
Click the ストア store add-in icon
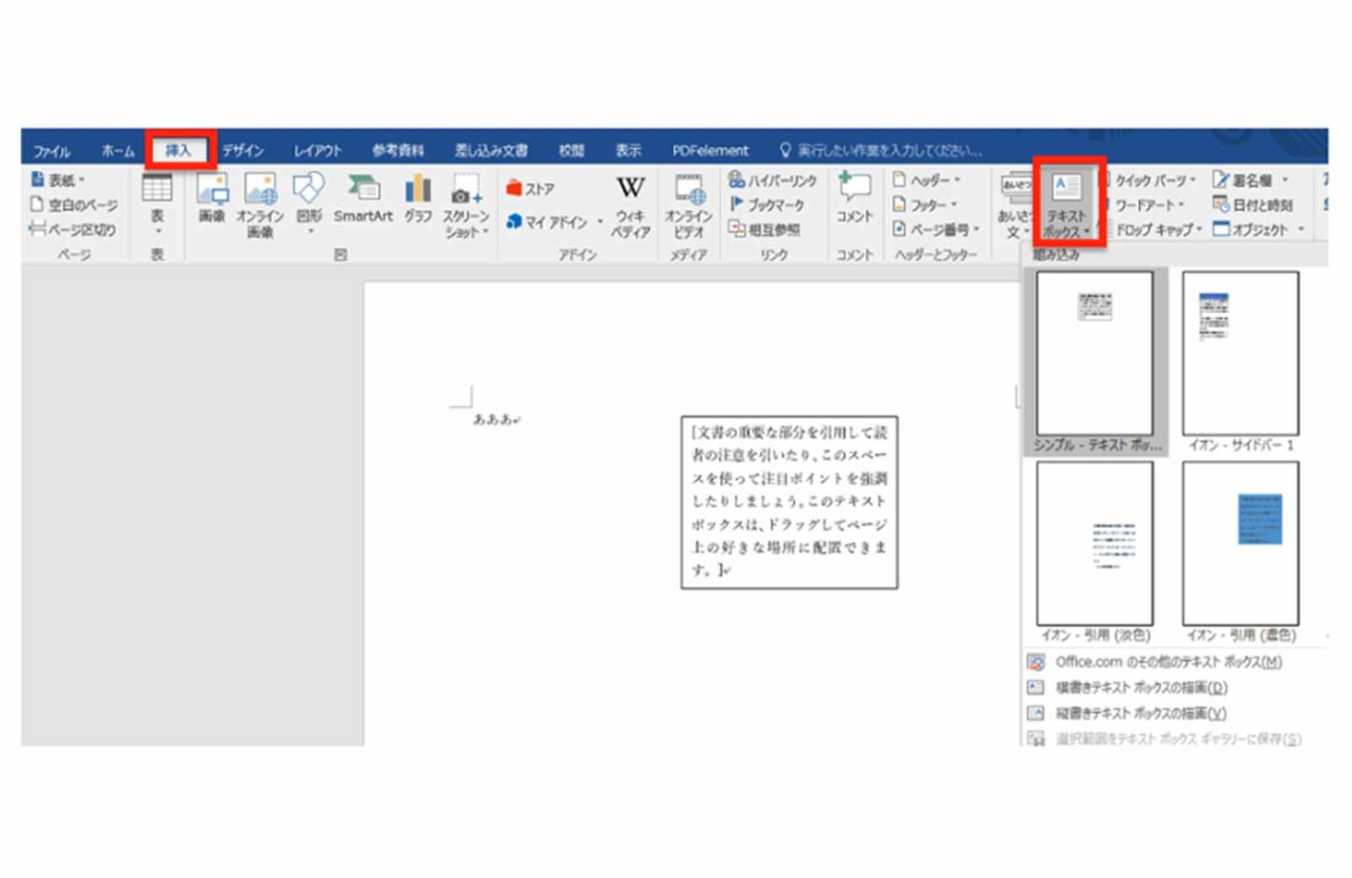point(531,188)
